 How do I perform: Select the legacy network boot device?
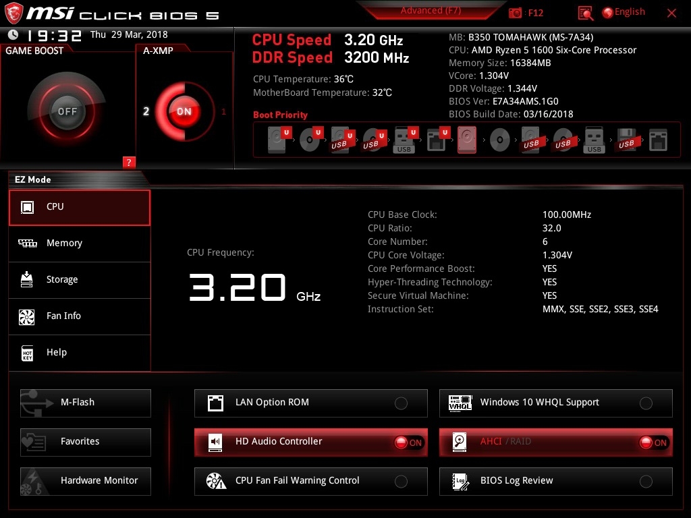pos(659,140)
